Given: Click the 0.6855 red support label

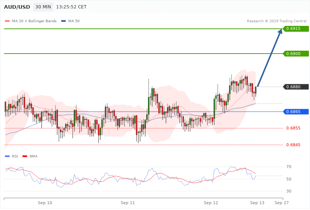Looking at the screenshot, I should coord(293,128).
